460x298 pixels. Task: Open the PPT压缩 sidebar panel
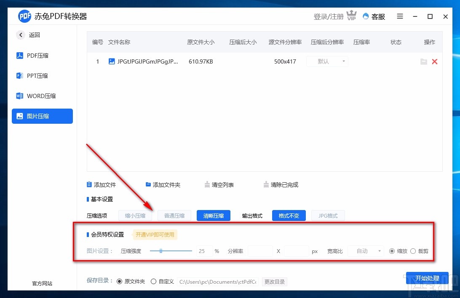coord(32,75)
